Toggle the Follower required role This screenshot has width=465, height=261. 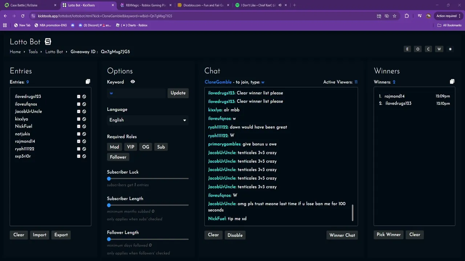tap(118, 157)
